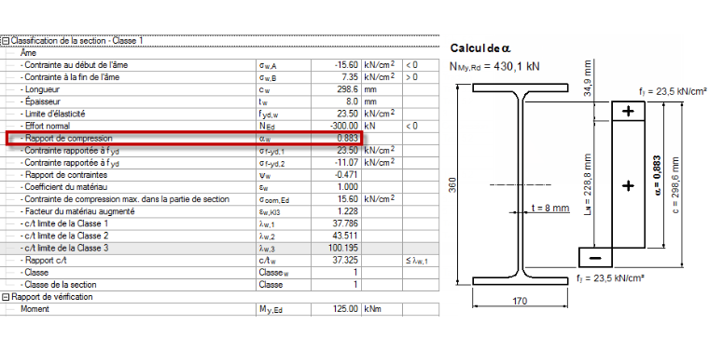
Task: Click the value 298.6 cell
Action: coord(336,89)
